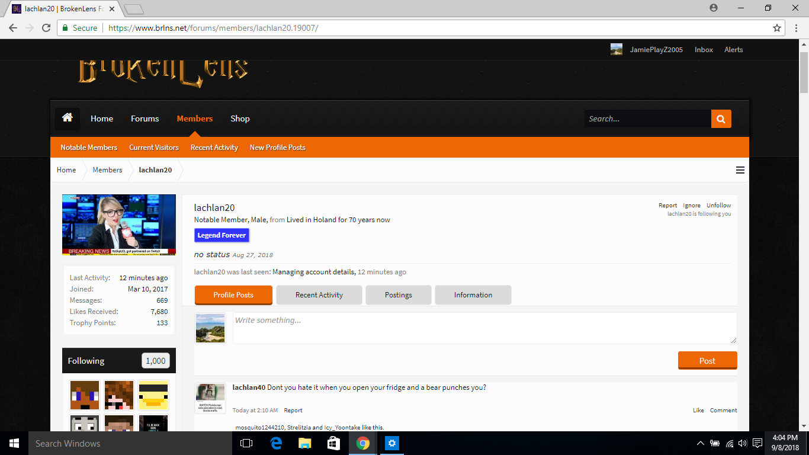Click the Write something text box
This screenshot has width=809, height=455.
click(x=484, y=328)
